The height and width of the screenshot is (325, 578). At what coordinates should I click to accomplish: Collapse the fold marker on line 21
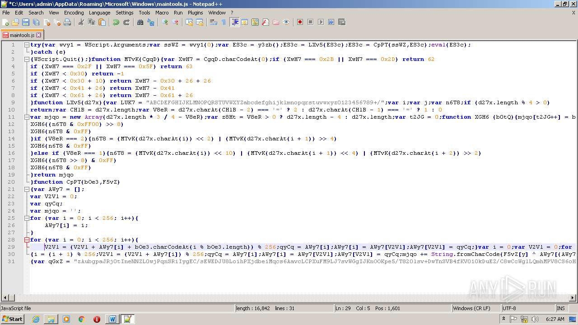click(27, 189)
